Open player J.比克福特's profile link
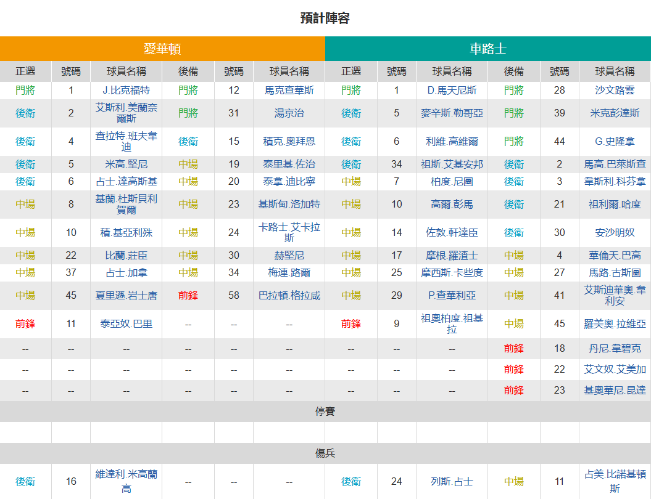Screen dimensions: 651x499 point(126,91)
